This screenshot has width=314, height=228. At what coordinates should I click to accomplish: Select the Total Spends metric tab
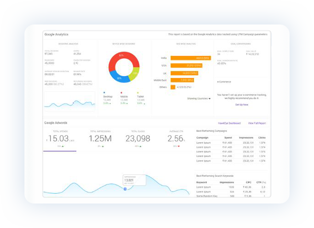click(60, 139)
